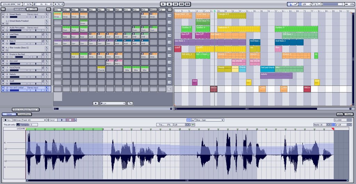Screen dimensions: 356x184
Task: Click the fast forward transport button
Action: 187,4
